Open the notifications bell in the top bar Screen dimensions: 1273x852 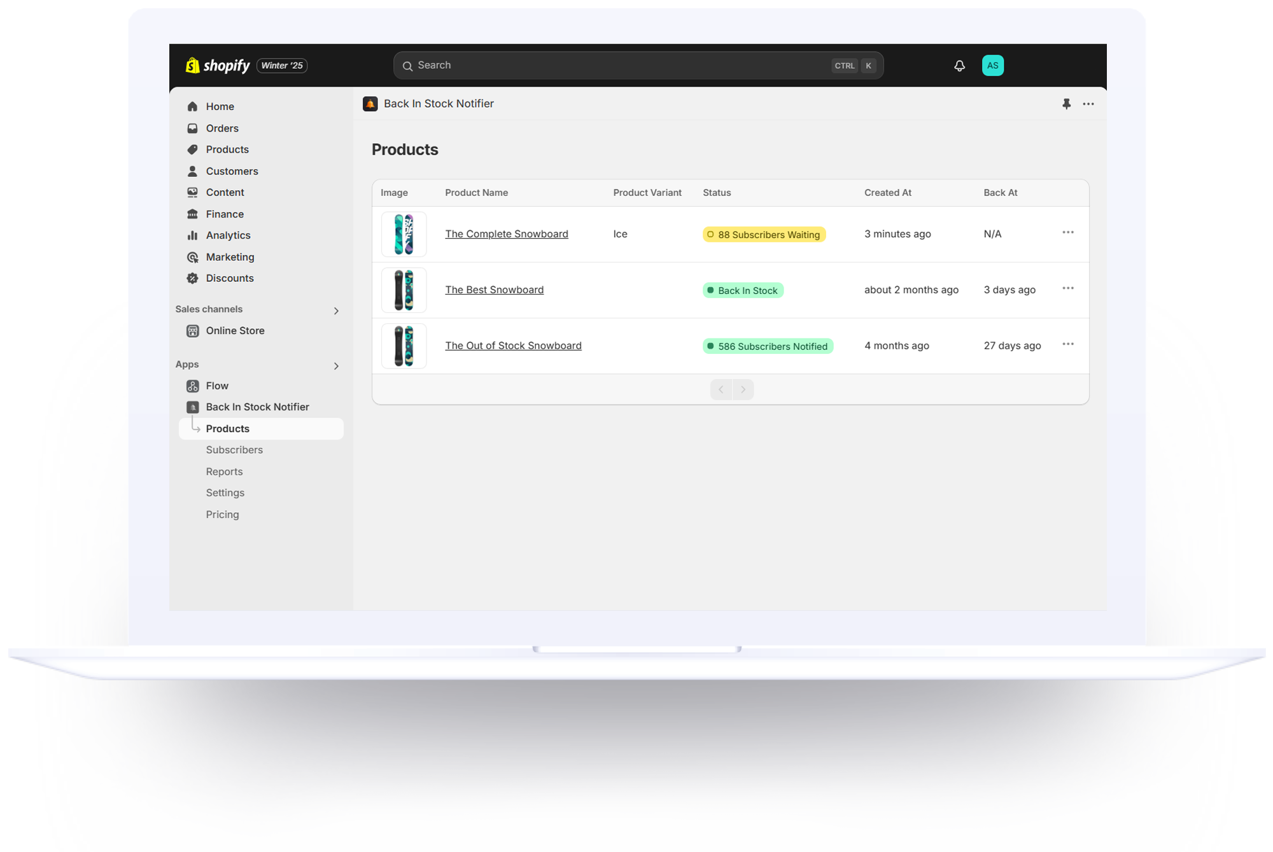[959, 65]
